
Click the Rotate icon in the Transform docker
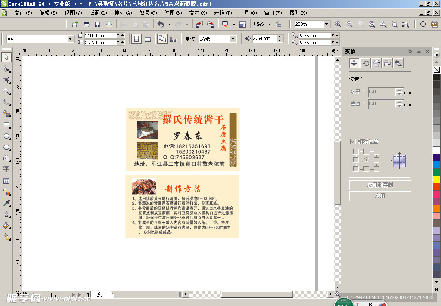366,63
